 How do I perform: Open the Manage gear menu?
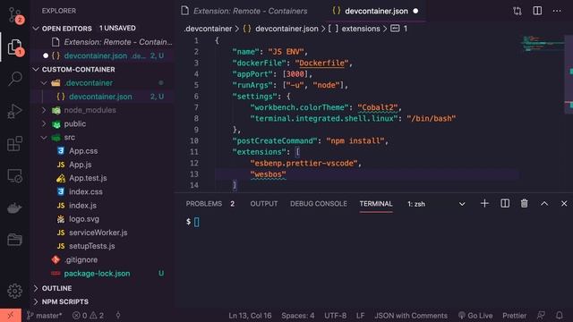click(x=14, y=291)
